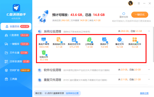
Task: Click the 43.3 MB size under 垃圾文件
Action: click(x=44, y=60)
